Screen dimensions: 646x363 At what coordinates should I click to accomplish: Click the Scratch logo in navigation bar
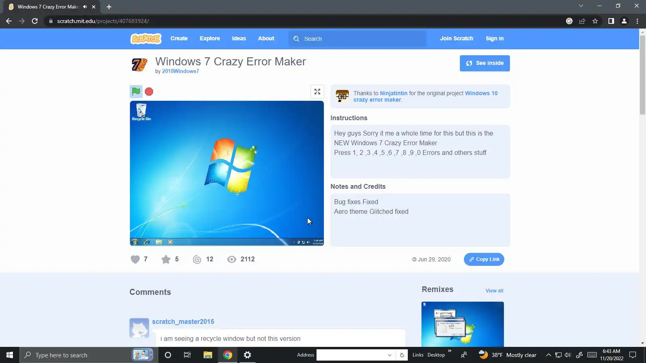[x=146, y=39]
